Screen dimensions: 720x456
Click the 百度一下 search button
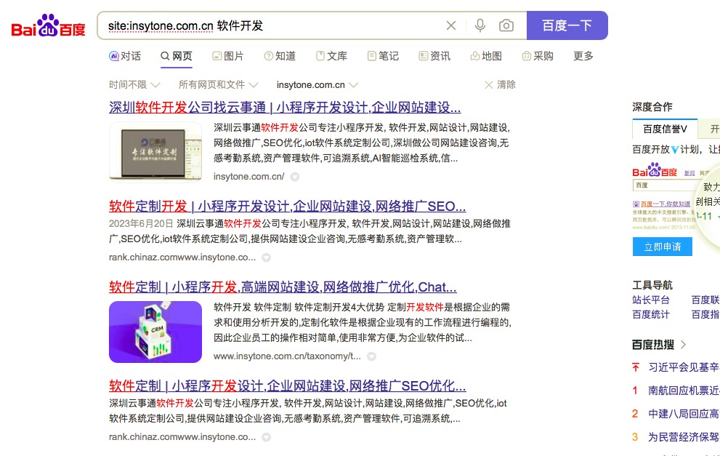[567, 25]
